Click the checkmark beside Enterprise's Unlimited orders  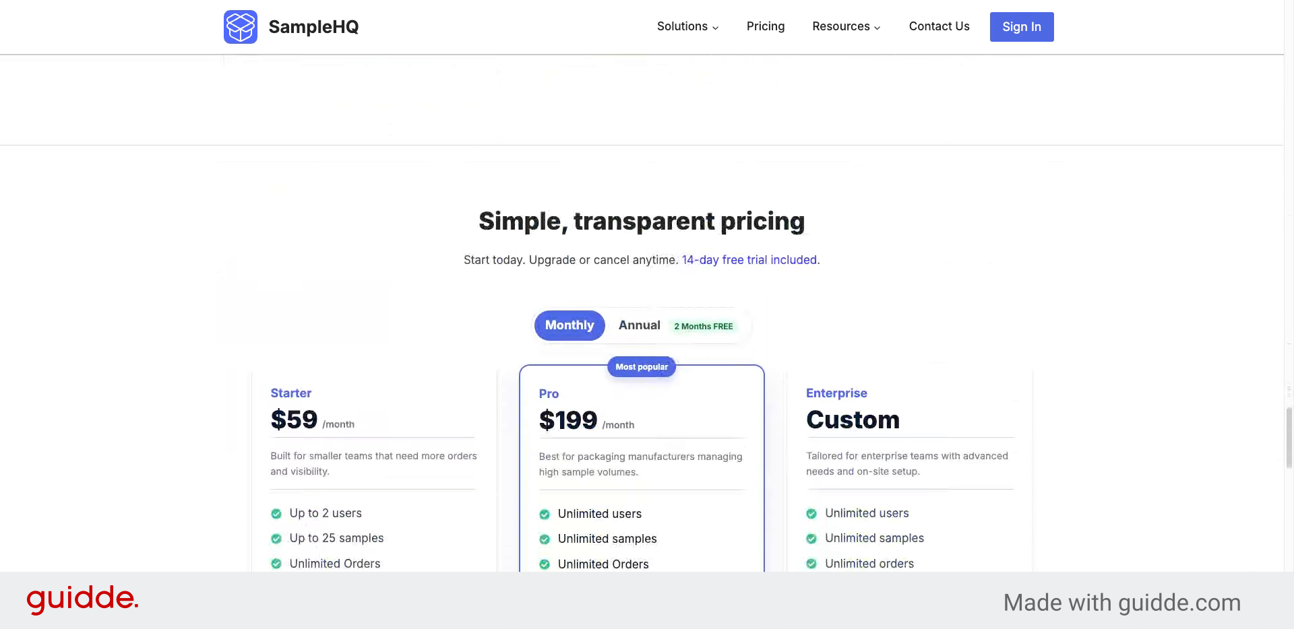(x=811, y=564)
